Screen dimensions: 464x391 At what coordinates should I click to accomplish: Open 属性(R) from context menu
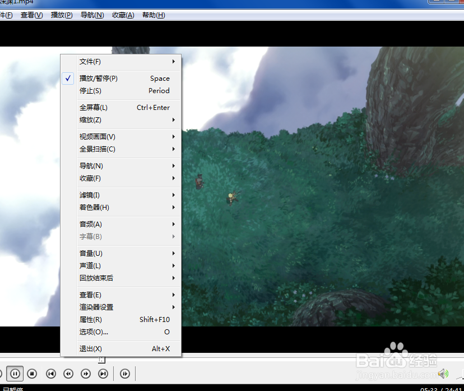(x=120, y=320)
